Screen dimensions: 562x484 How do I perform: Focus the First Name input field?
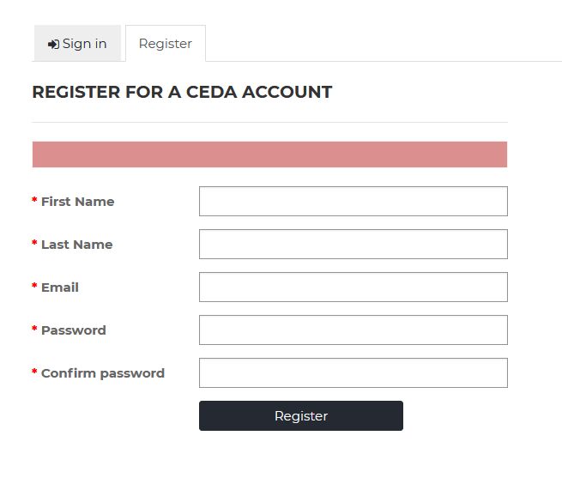point(353,202)
